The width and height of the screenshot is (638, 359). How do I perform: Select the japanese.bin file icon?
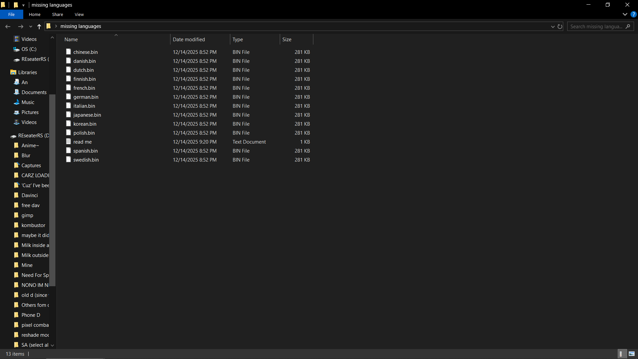click(68, 115)
